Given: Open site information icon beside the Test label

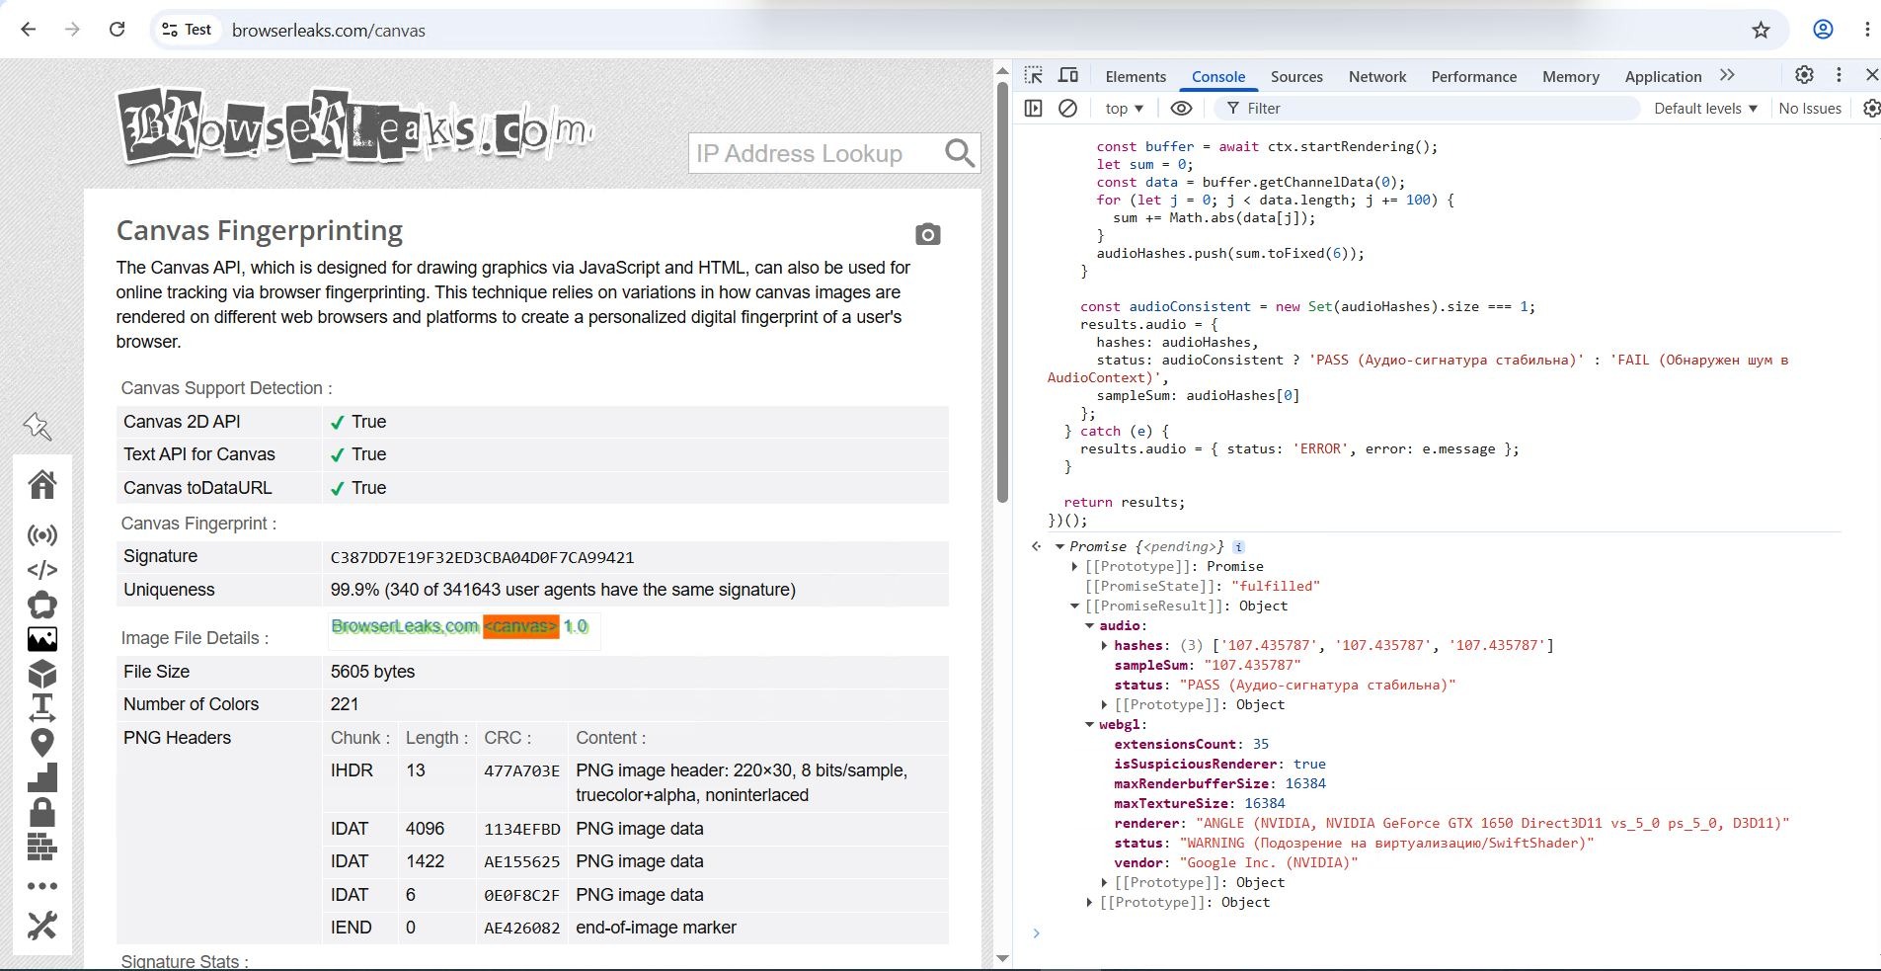Looking at the screenshot, I should tap(170, 30).
